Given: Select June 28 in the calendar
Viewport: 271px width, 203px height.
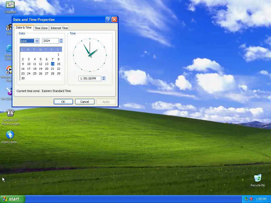Looking at the screenshot, I should pos(53,73).
